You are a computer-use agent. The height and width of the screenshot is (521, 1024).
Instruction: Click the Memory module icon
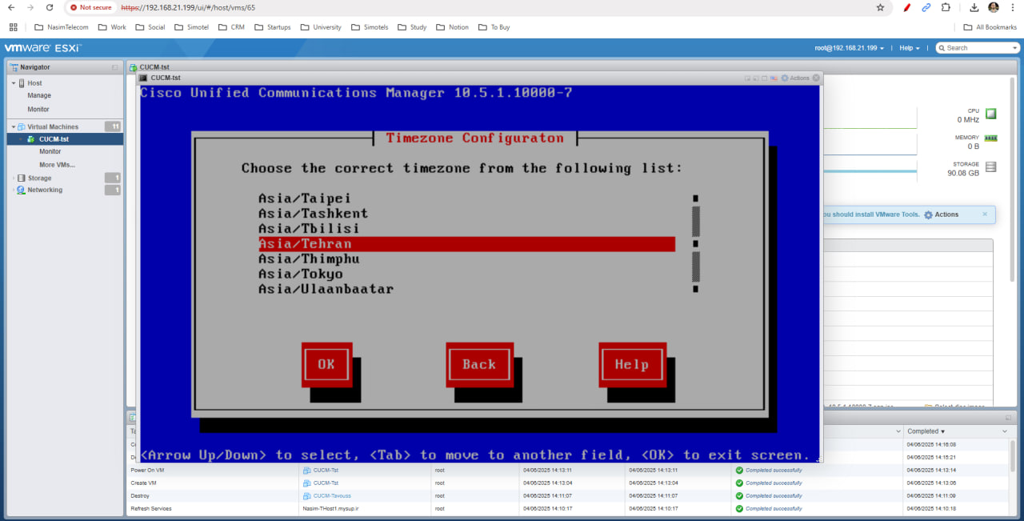tap(991, 138)
